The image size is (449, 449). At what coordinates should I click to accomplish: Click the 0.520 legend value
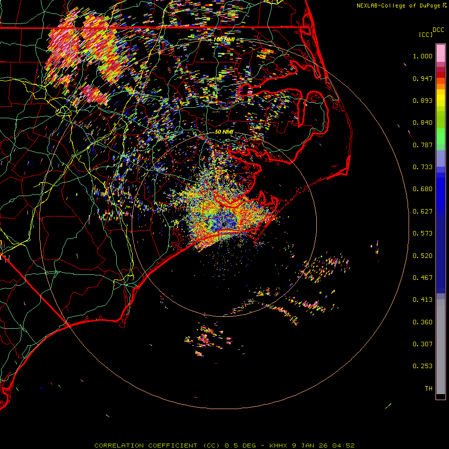[423, 256]
